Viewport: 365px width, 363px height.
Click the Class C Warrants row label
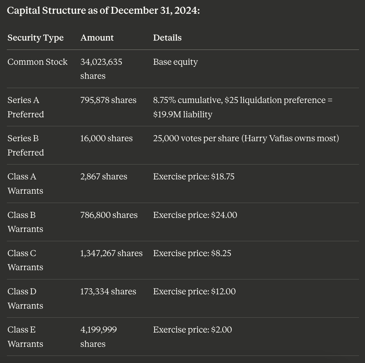pyautogui.click(x=25, y=260)
